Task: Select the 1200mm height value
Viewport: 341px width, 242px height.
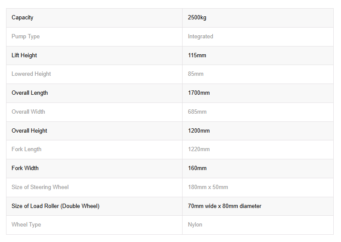Action: tap(199, 130)
